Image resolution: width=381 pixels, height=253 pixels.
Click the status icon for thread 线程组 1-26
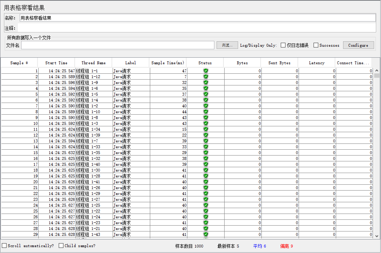click(206, 188)
